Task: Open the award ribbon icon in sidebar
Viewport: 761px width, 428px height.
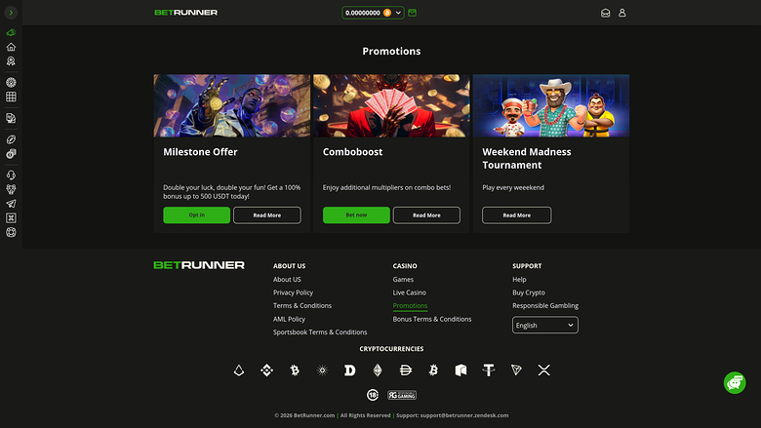Action: pyautogui.click(x=11, y=61)
